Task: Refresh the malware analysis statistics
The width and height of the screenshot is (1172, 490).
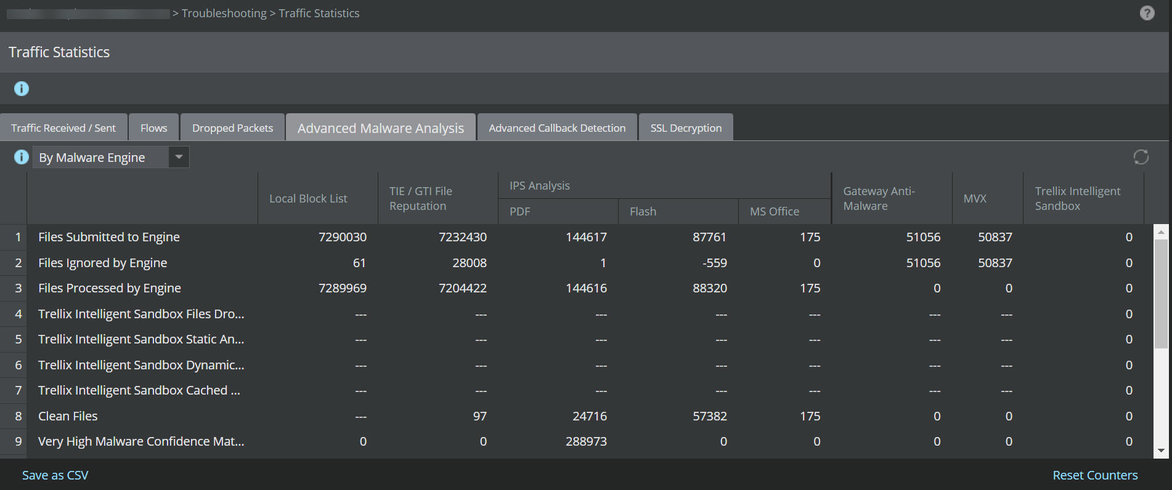Action: (1141, 157)
